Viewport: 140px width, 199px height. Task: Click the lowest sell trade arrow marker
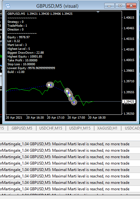(74, 102)
